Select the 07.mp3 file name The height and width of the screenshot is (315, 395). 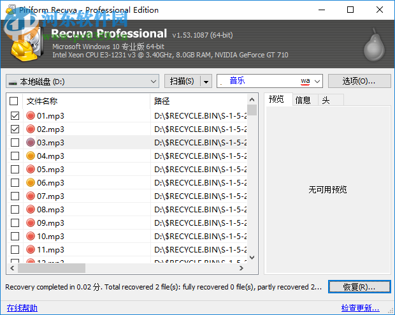[x=50, y=196]
